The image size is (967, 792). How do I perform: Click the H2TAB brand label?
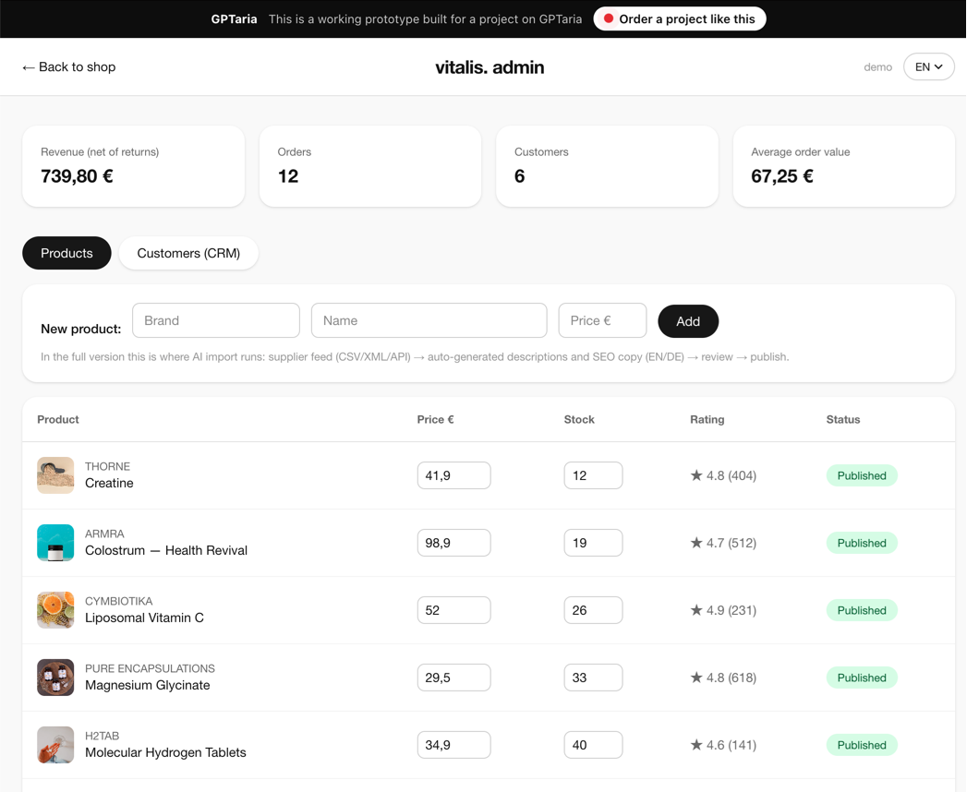[102, 736]
